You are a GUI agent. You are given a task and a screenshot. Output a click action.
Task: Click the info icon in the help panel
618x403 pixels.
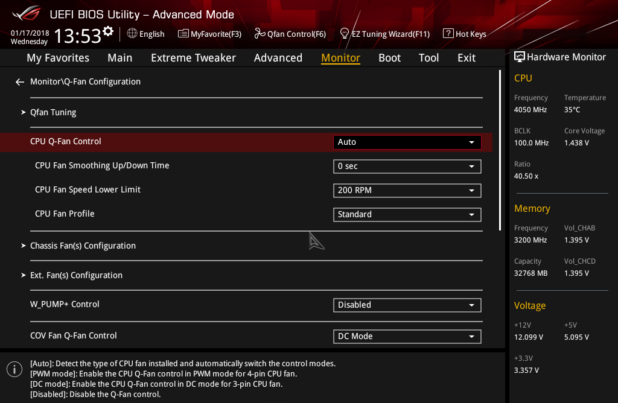point(14,369)
